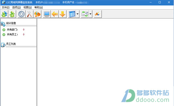Click the orange down arrow icon
174x106 pixels.
point(62,14)
